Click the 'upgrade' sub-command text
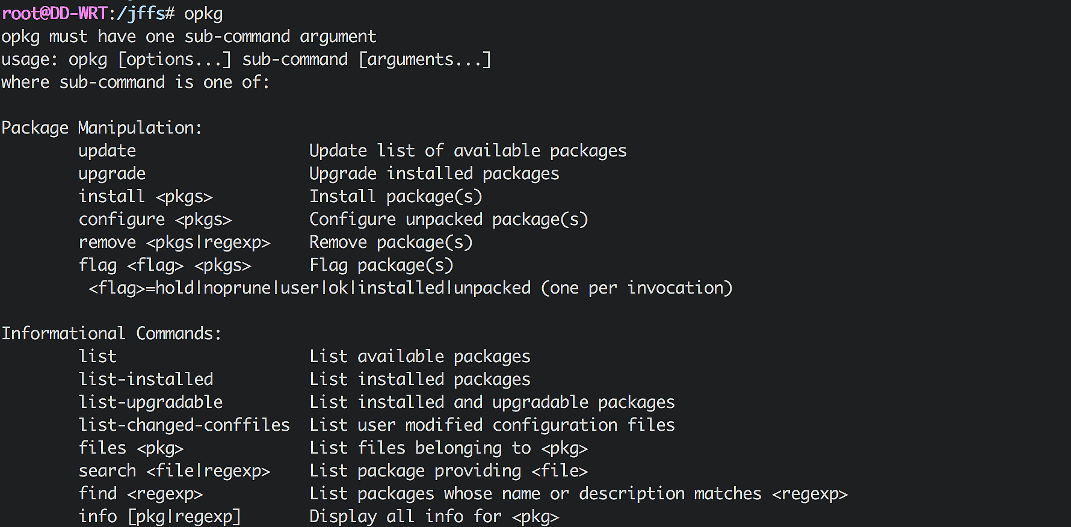Viewport: 1071px width, 527px height. pos(112,174)
